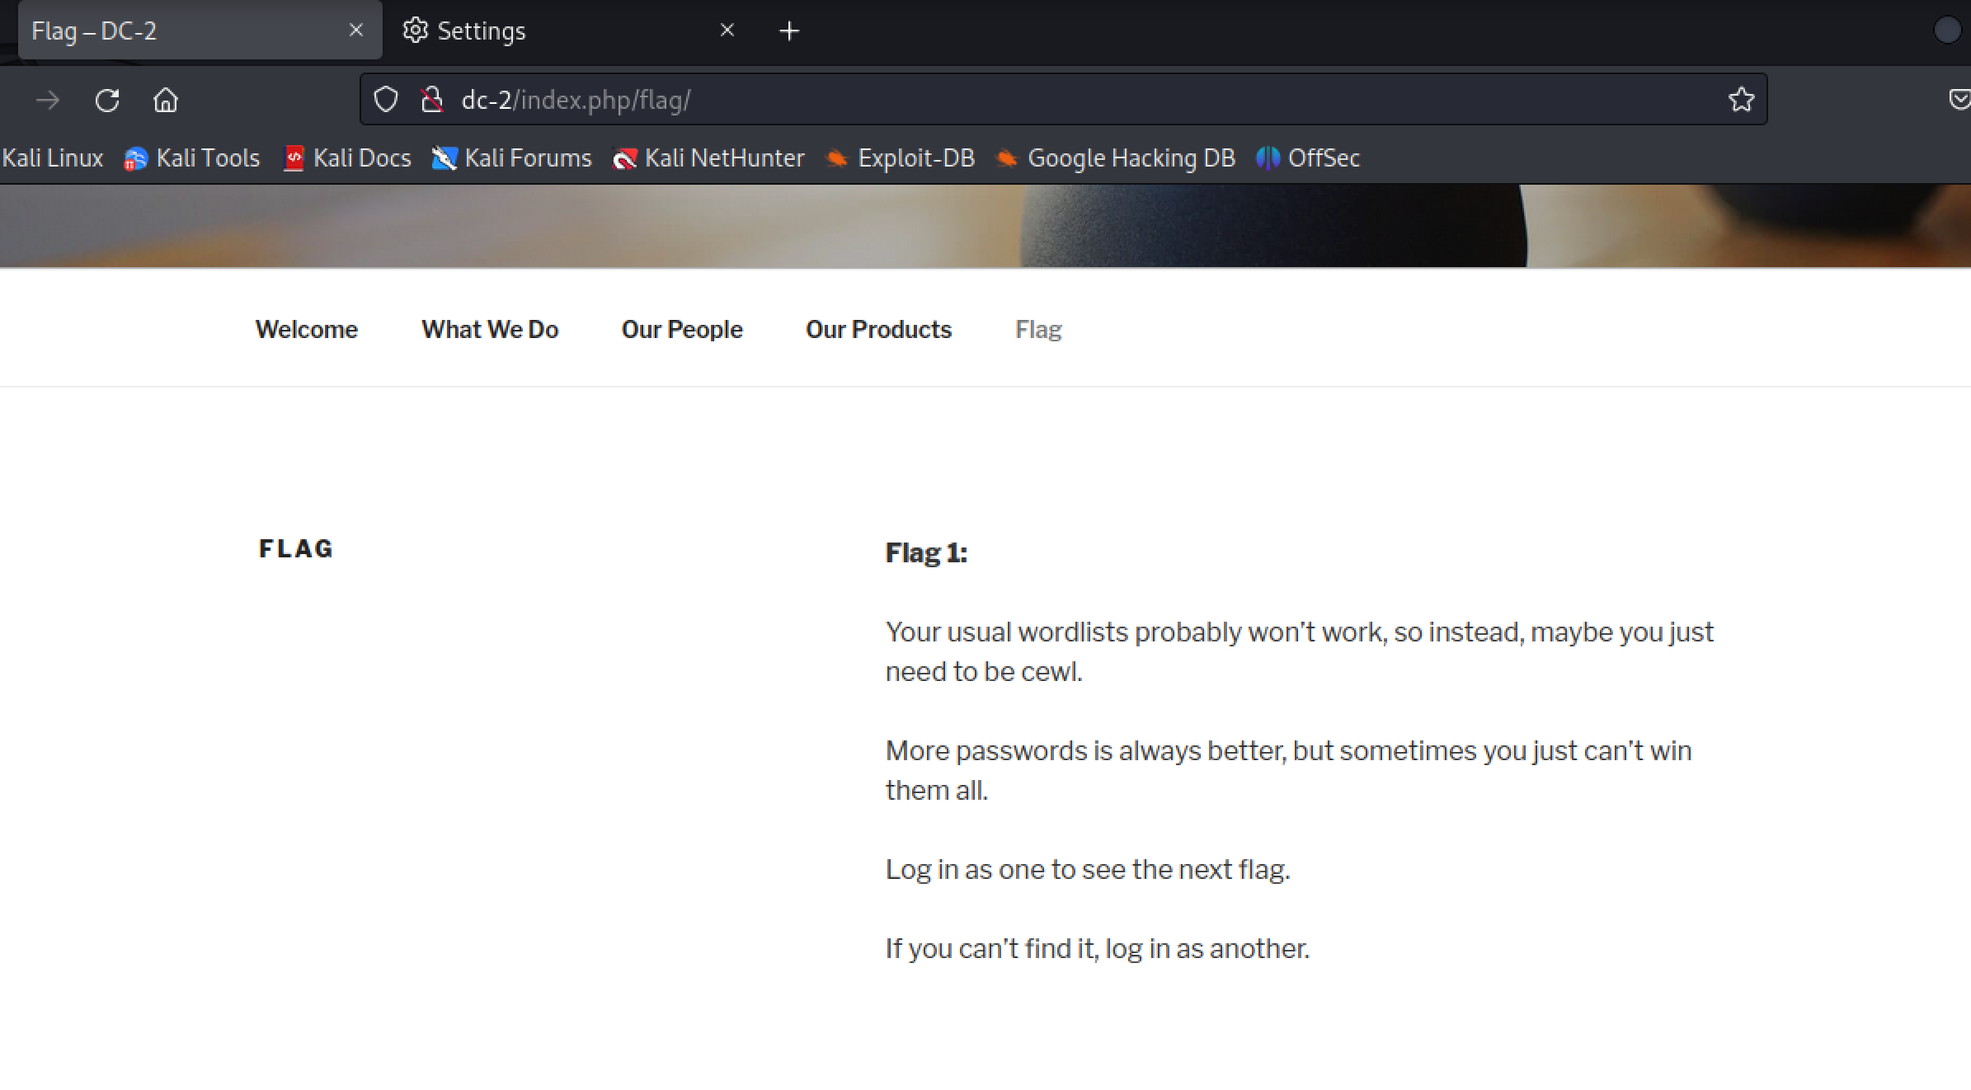The height and width of the screenshot is (1090, 1971).
Task: Open new tab with plus icon
Action: [789, 31]
